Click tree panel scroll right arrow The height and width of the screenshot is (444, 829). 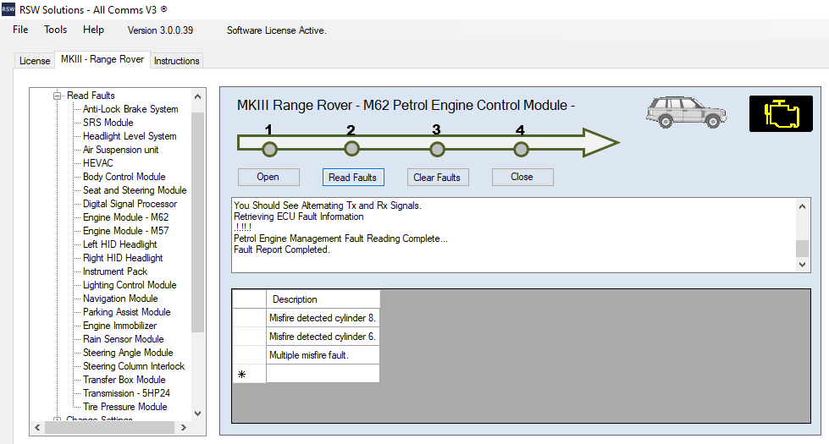pyautogui.click(x=184, y=428)
